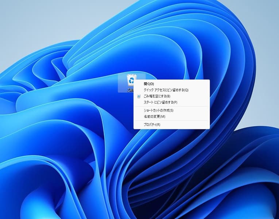Select クイック アクセスにピン留めする(Q)
The height and width of the screenshot is (219, 279).
click(166, 90)
